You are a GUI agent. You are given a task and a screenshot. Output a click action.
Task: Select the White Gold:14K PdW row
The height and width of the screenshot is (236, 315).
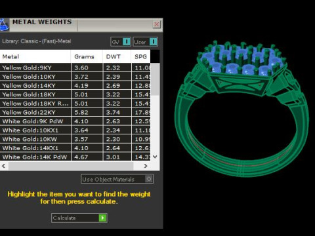click(x=75, y=157)
